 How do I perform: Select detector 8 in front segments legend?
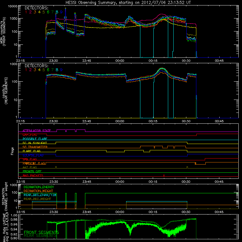pos(57,12)
